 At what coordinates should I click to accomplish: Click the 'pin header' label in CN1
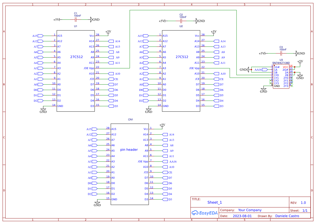[x=129, y=150]
